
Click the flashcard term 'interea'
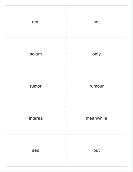pyautogui.click(x=36, y=118)
